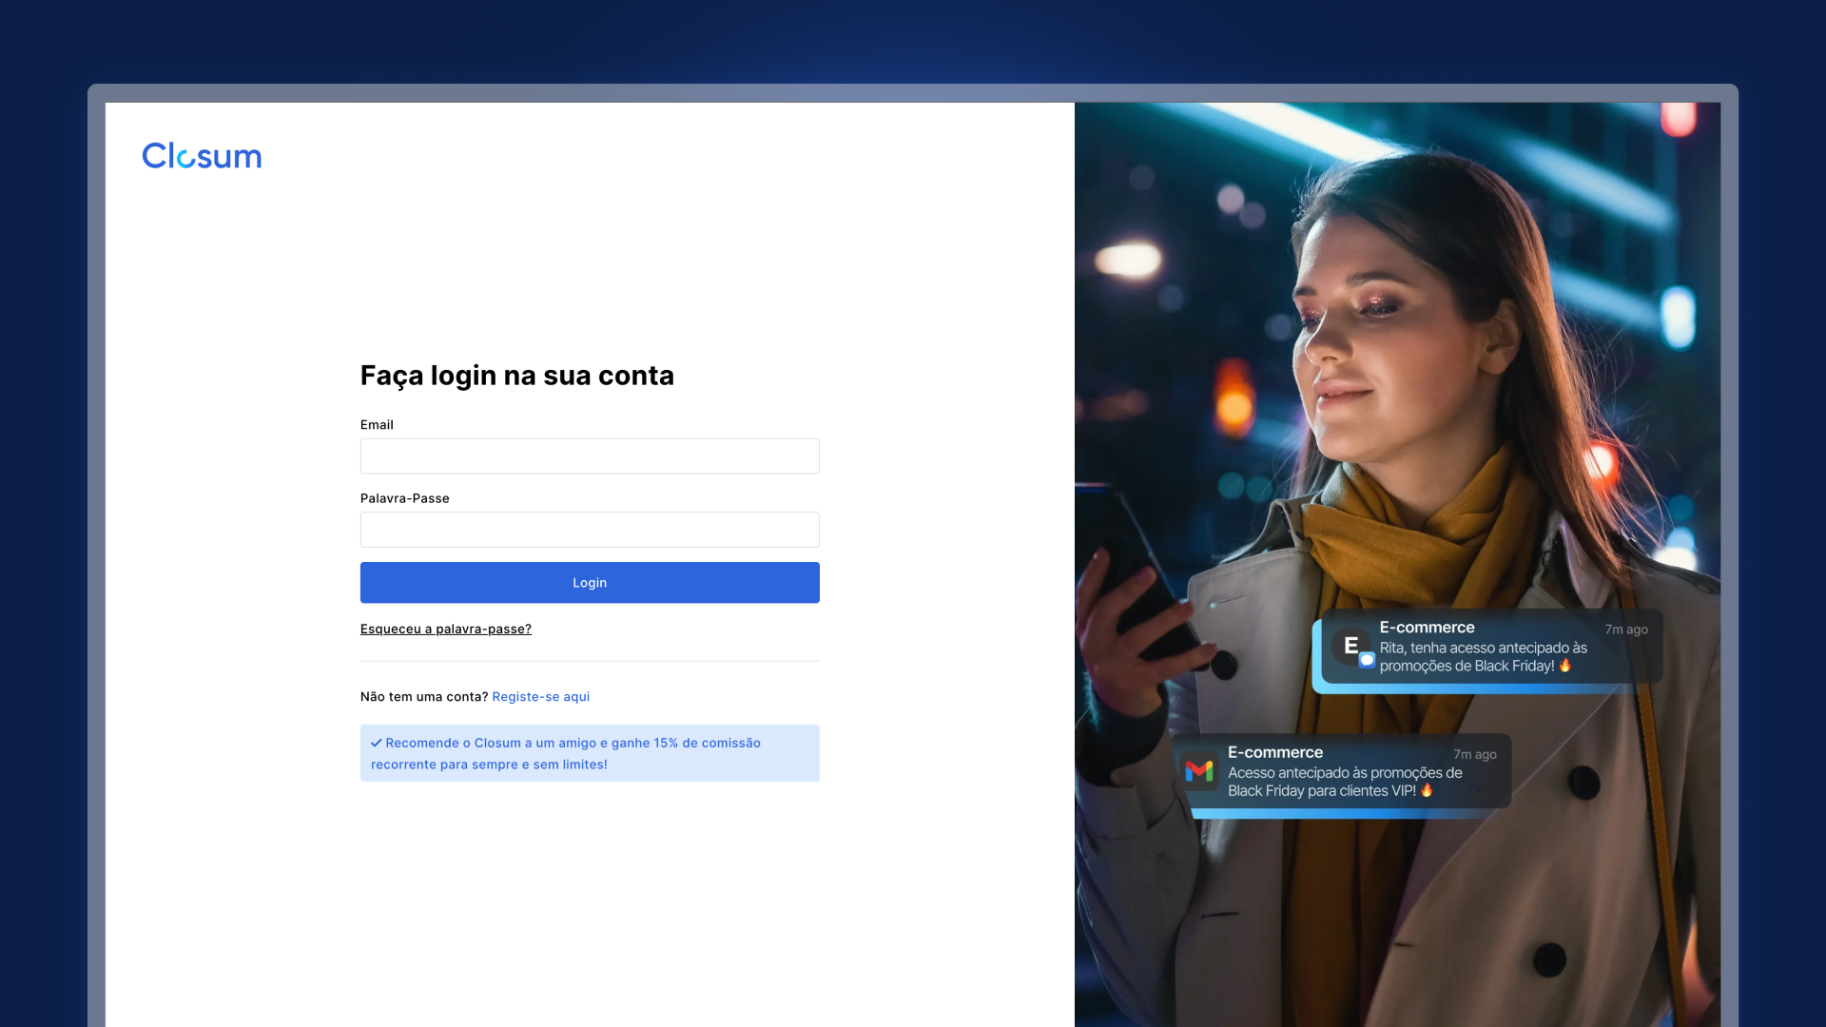The height and width of the screenshot is (1027, 1826).
Task: Click the checkmark icon in referral banner
Action: click(x=377, y=743)
